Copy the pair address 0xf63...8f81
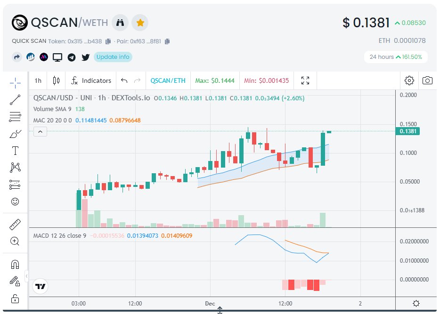This screenshot has width=440, height=314. click(167, 41)
